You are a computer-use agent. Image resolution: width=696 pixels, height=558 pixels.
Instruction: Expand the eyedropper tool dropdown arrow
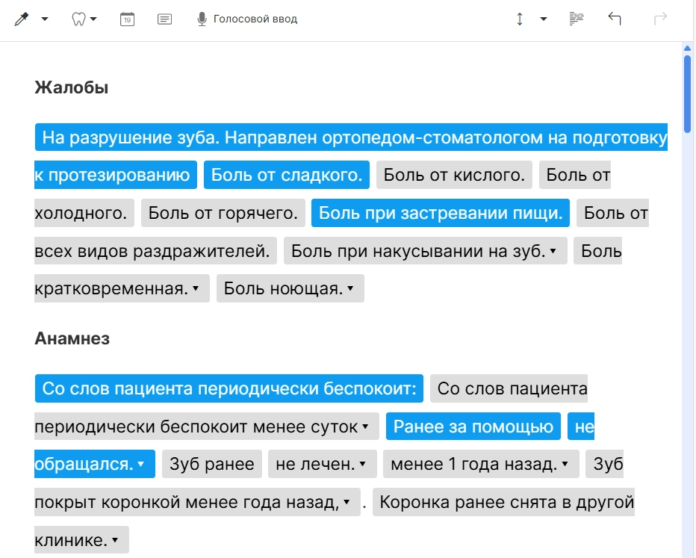(x=45, y=19)
